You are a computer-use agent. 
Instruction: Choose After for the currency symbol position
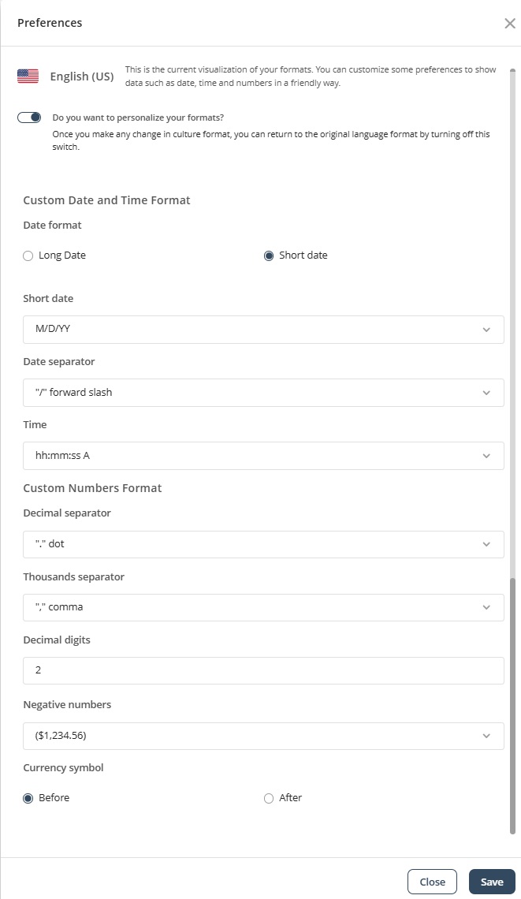click(x=268, y=797)
